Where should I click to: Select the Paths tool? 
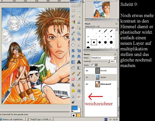click(79, 28)
